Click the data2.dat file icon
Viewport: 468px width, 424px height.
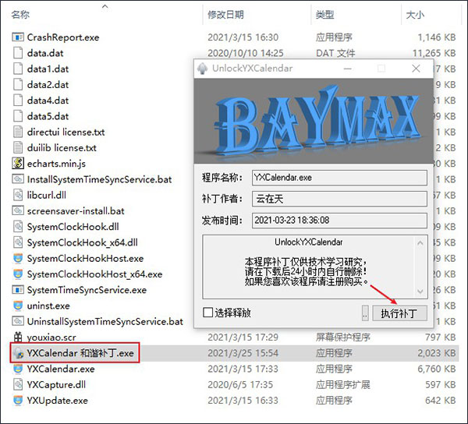coord(18,85)
